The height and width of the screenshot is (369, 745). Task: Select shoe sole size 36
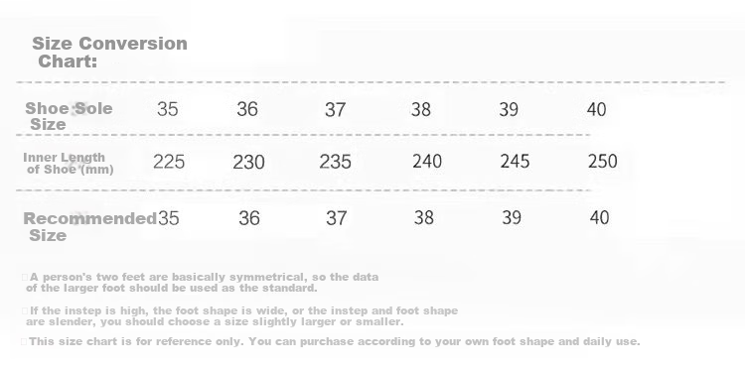click(x=247, y=109)
